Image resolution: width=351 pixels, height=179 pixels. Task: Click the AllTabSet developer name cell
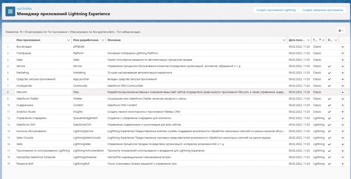78,47
